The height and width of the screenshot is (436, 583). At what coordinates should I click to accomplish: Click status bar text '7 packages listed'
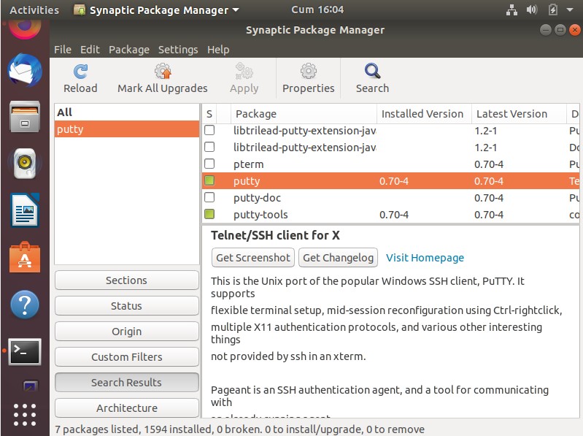[98, 429]
